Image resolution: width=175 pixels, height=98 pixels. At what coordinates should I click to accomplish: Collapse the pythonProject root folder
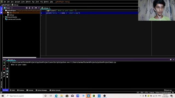[4, 11]
